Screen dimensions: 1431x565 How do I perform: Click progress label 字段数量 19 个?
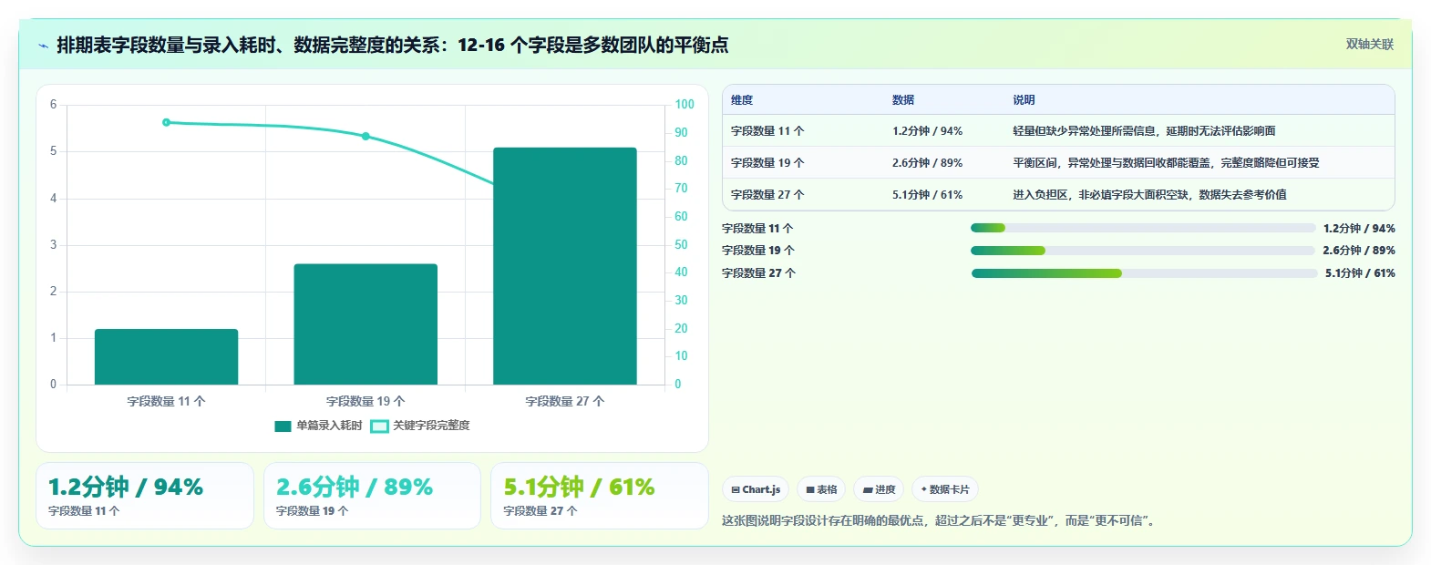pyautogui.click(x=758, y=251)
